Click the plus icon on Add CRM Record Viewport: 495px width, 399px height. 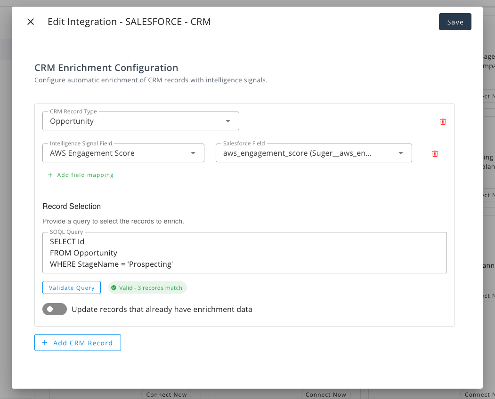45,343
